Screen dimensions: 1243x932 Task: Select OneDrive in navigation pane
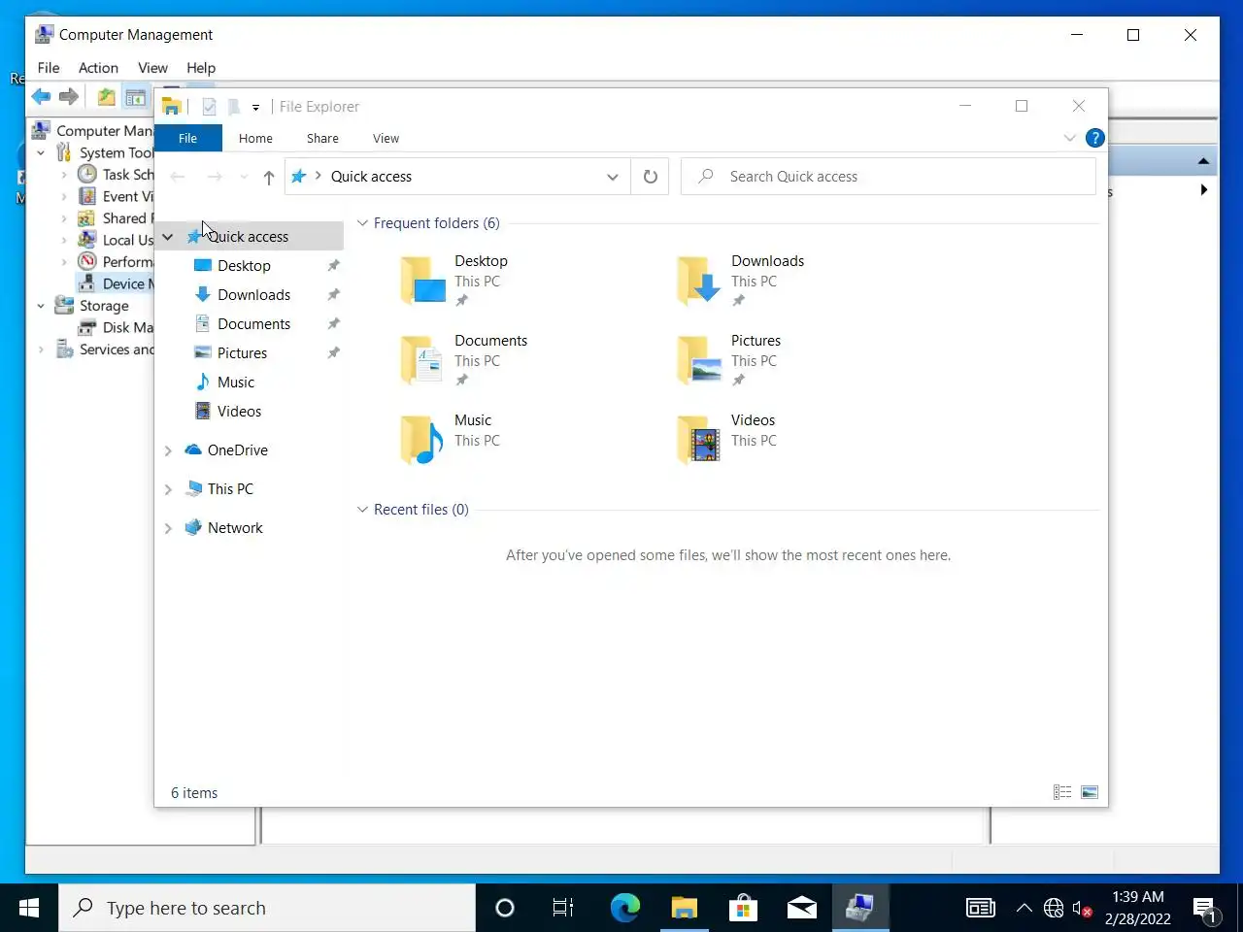pos(237,450)
